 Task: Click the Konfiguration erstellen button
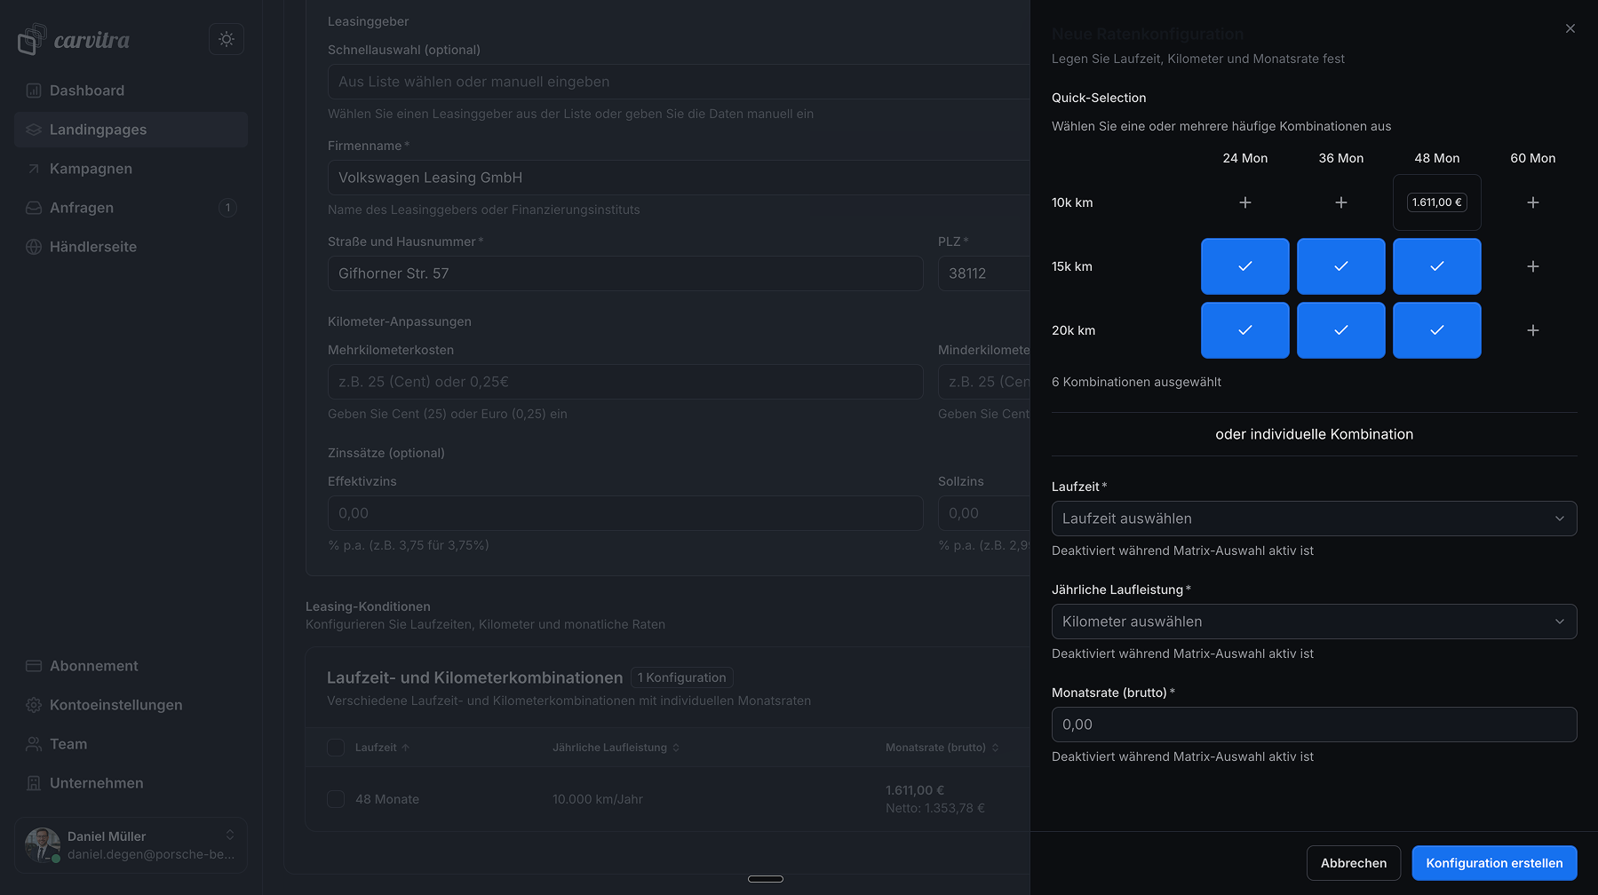[x=1493, y=863]
